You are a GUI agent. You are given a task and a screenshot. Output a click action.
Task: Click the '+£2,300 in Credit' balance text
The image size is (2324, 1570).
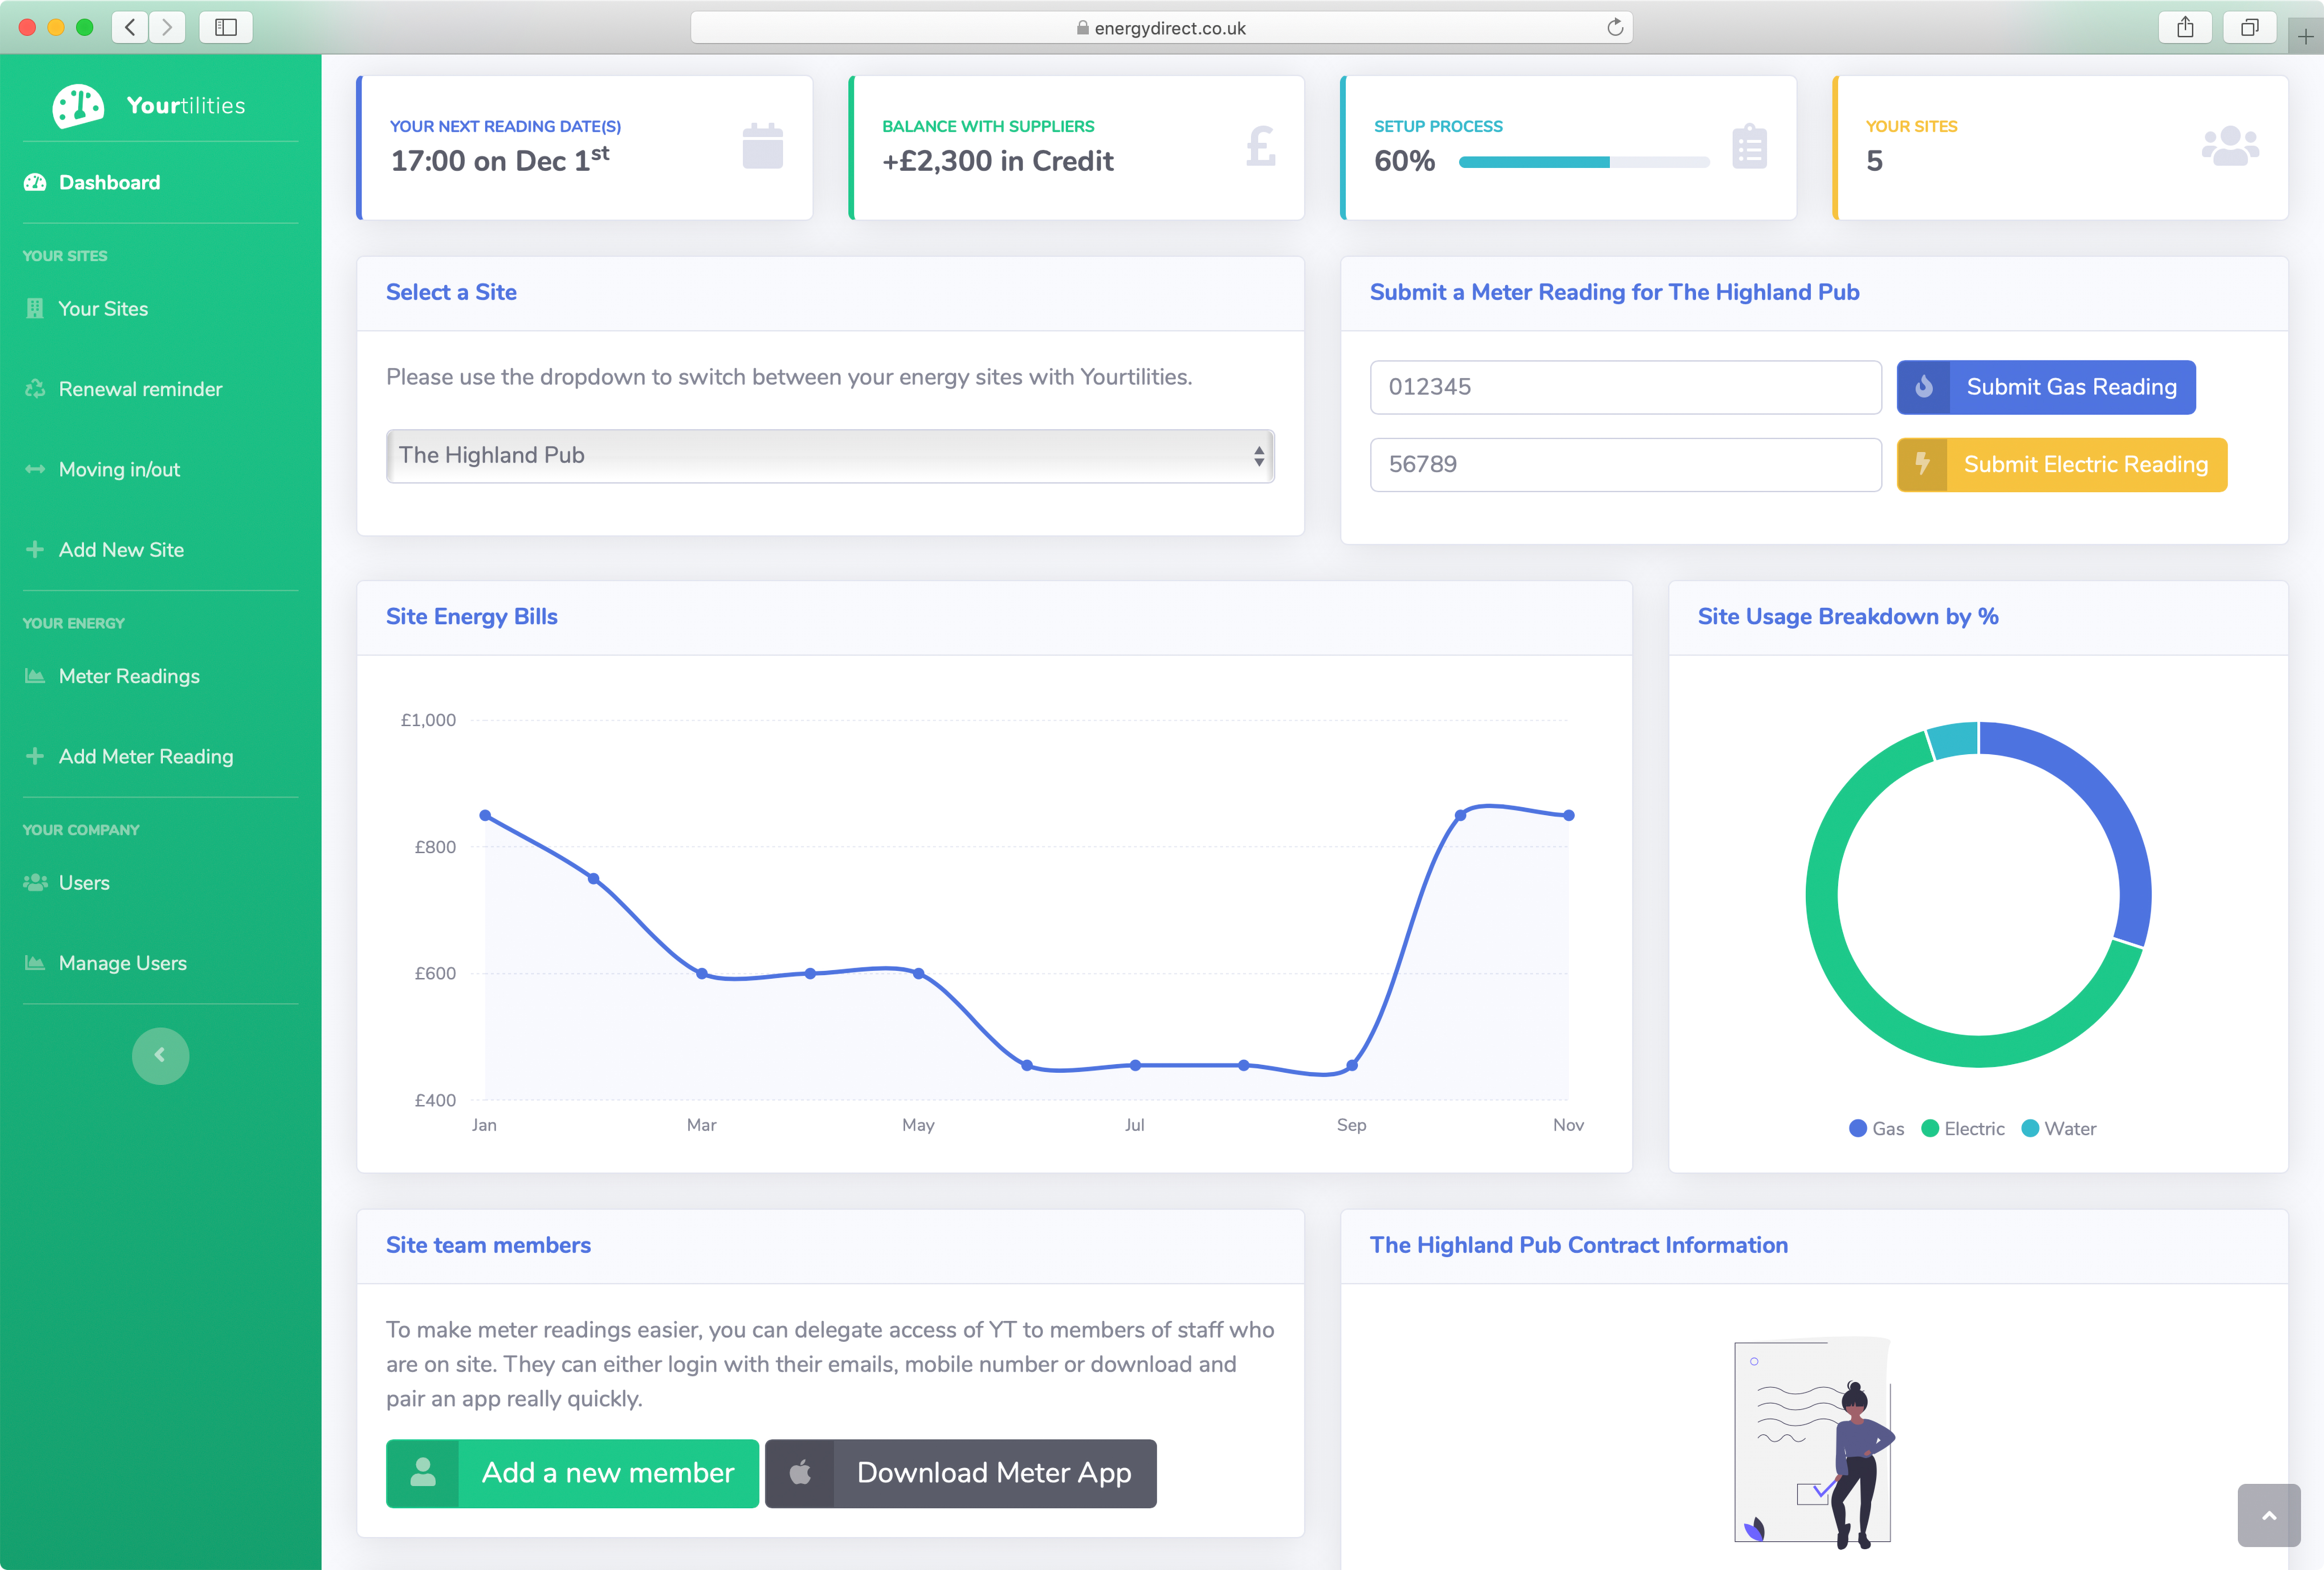coord(997,161)
